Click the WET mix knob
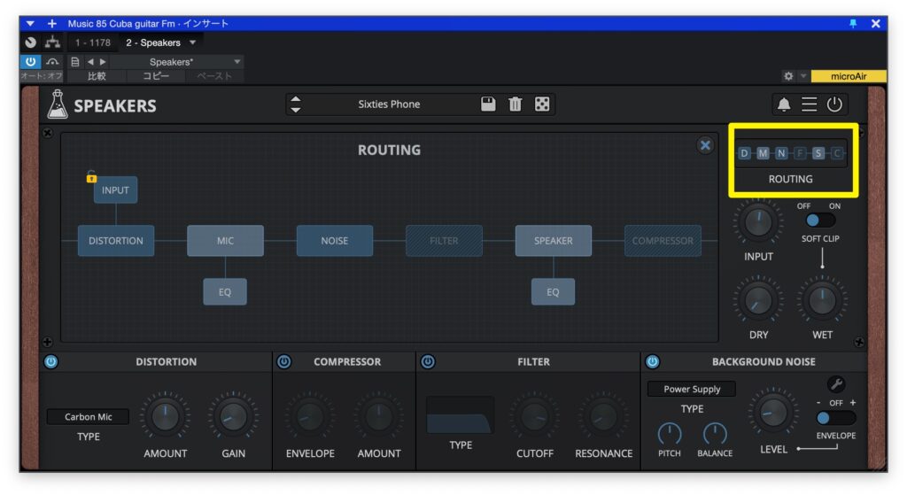Image resolution: width=907 pixels, height=495 pixels. [821, 302]
